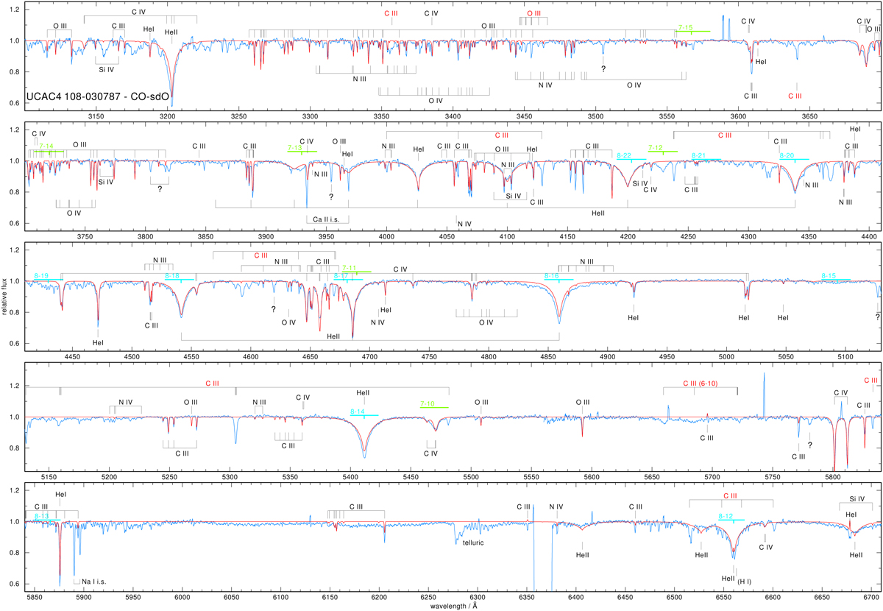Select the cyan 8-16 transition label
The height and width of the screenshot is (611, 883).
[551, 275]
